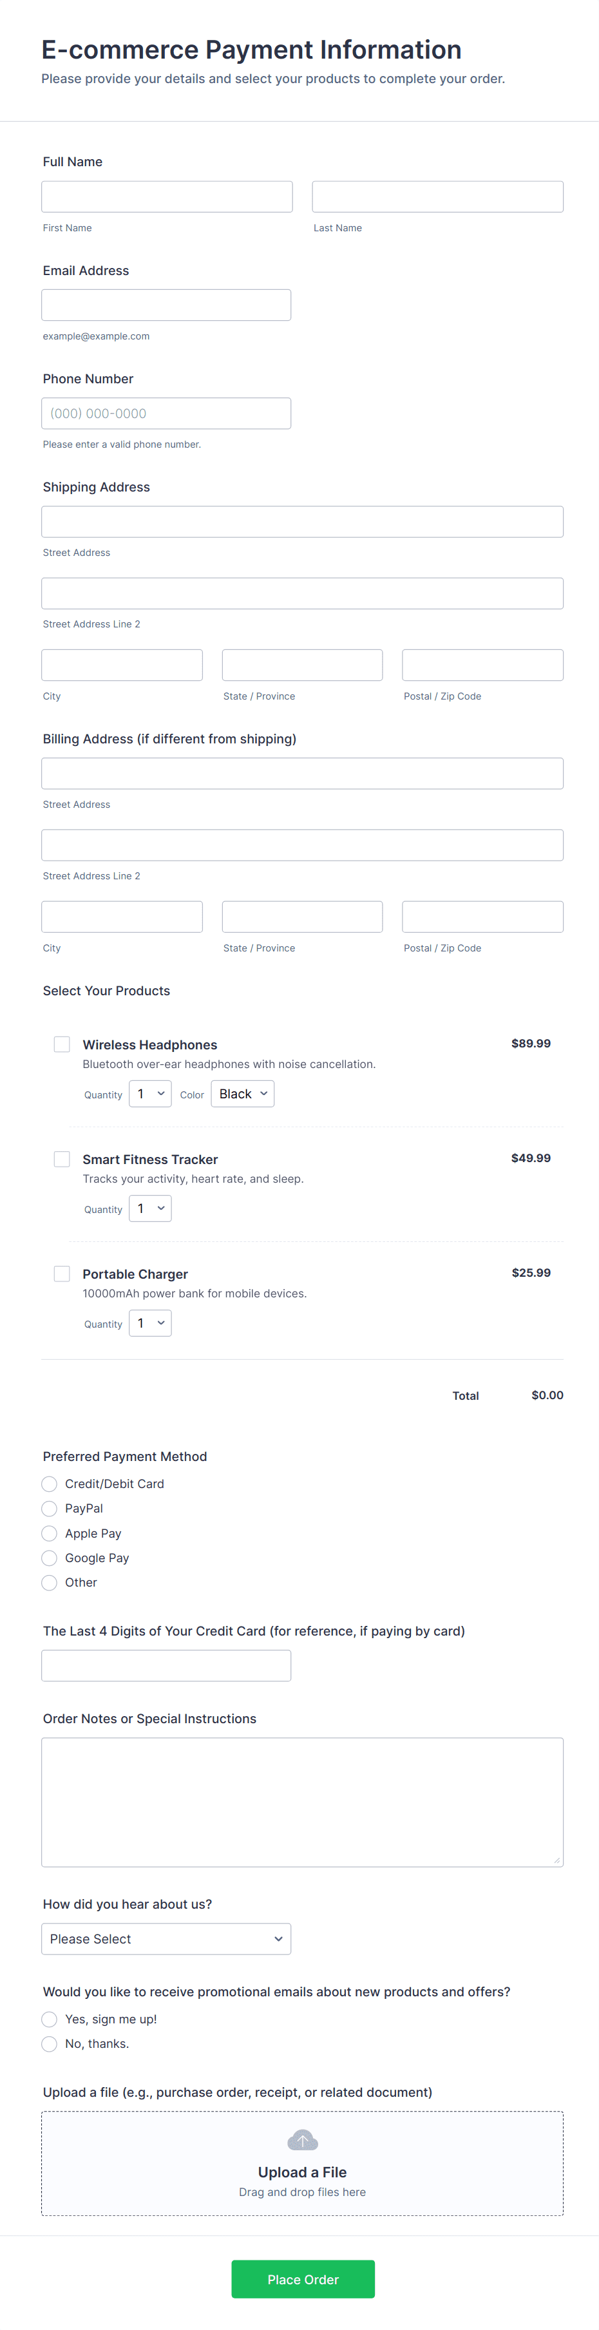Select PayPal as payment method
The height and width of the screenshot is (2330, 599).
[x=50, y=1509]
